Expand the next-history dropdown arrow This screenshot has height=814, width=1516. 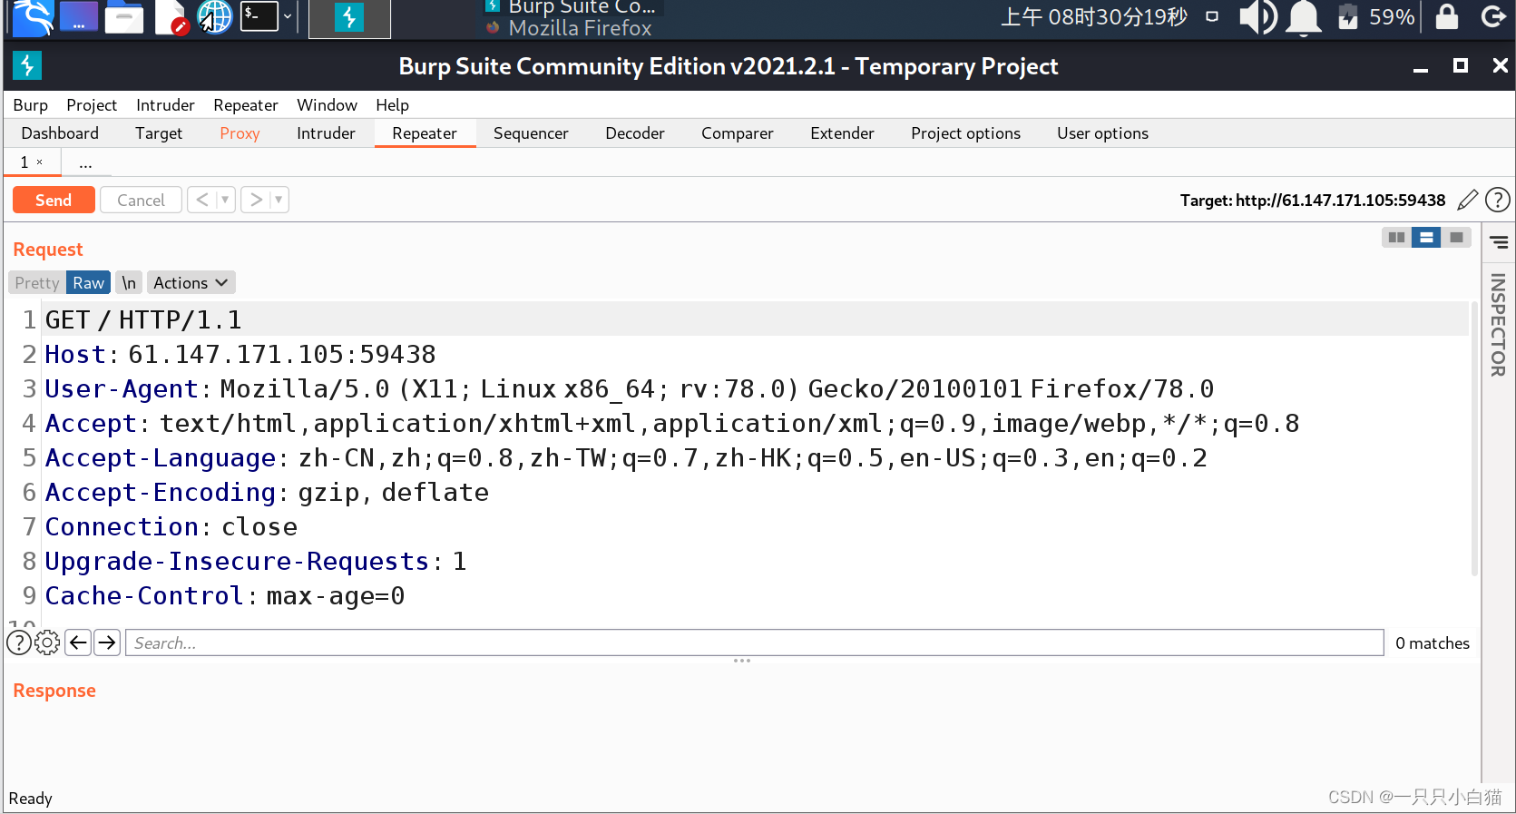tap(279, 200)
